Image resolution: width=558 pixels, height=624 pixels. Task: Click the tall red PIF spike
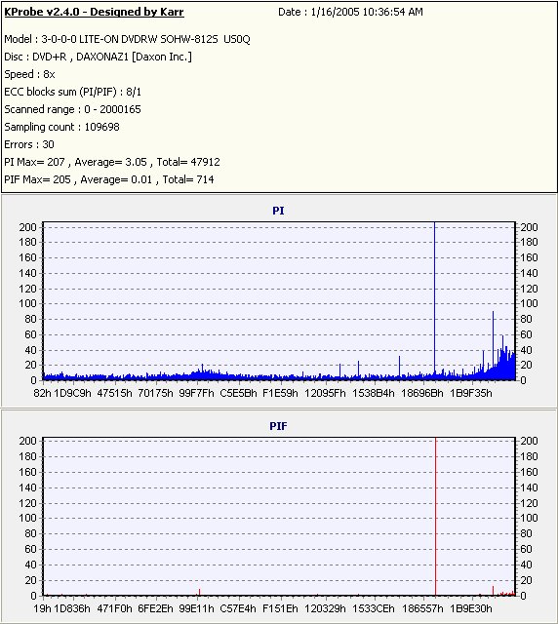(x=436, y=516)
